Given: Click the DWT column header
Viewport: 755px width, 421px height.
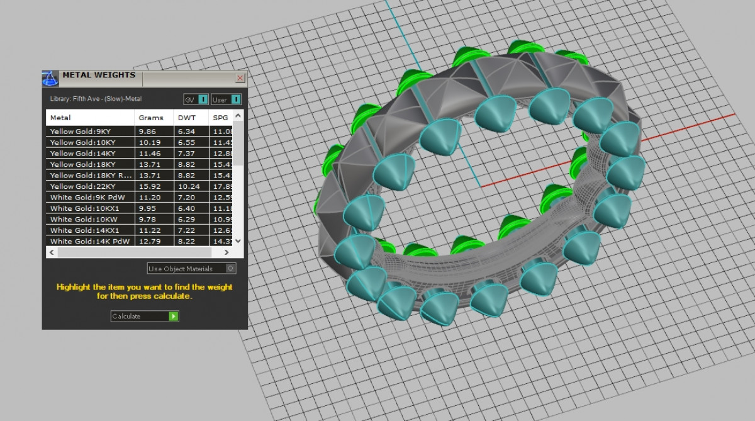Looking at the screenshot, I should (x=190, y=118).
